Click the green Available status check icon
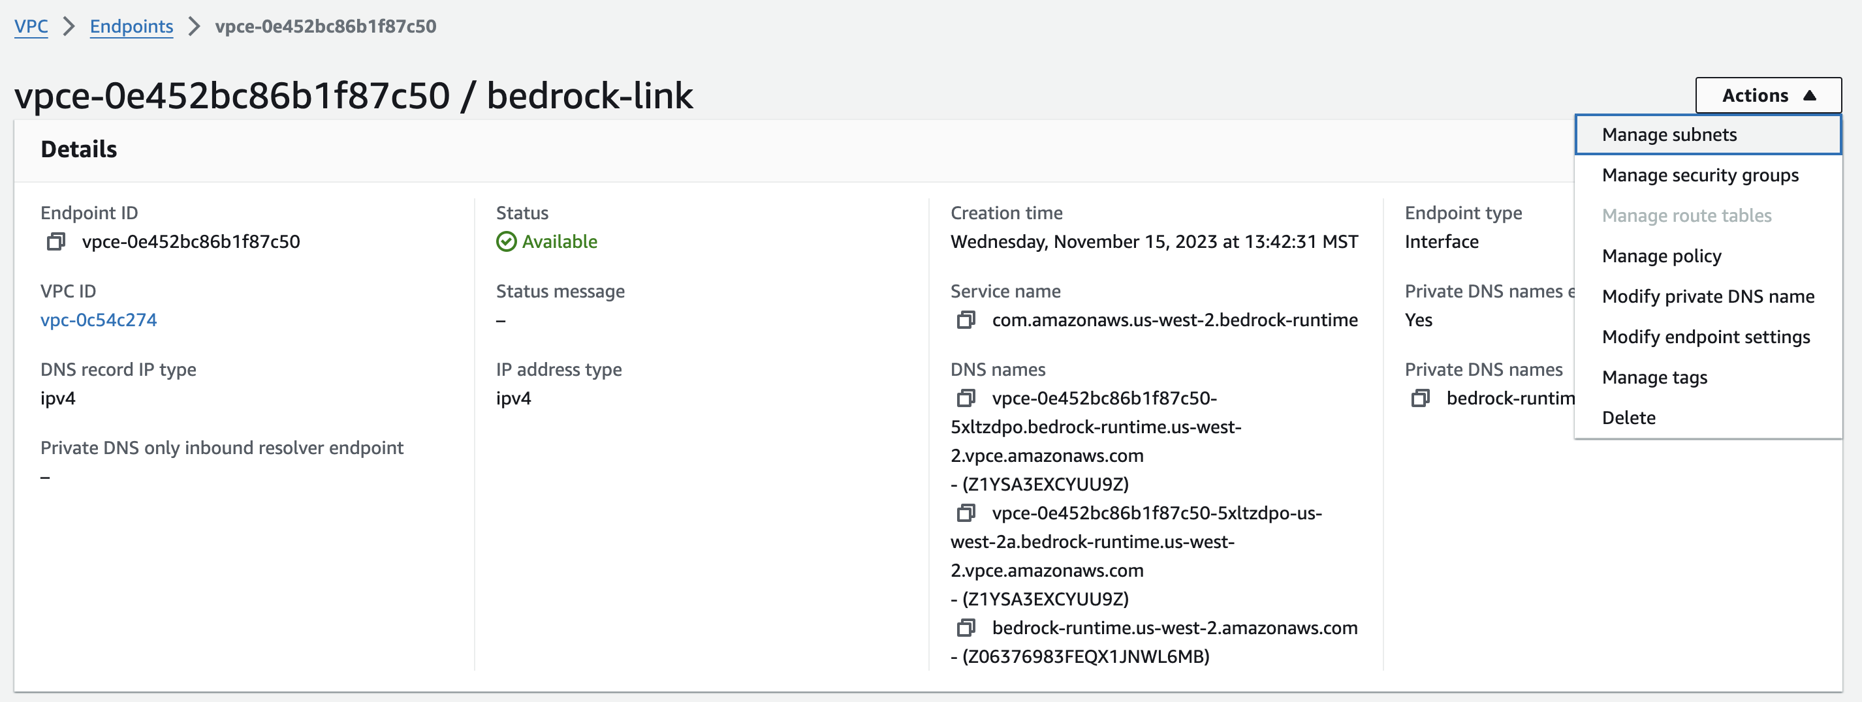The image size is (1862, 702). point(506,241)
